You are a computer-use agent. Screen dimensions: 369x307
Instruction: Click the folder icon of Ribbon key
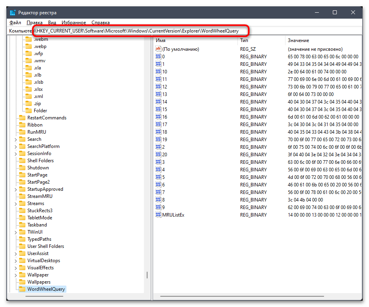tap(22, 125)
